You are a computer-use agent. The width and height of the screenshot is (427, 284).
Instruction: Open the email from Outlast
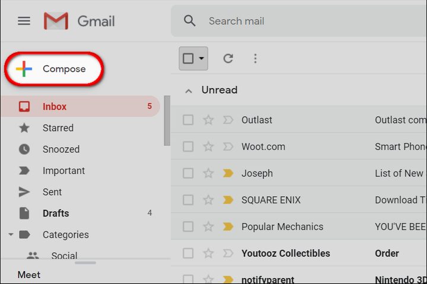pyautogui.click(x=299, y=120)
